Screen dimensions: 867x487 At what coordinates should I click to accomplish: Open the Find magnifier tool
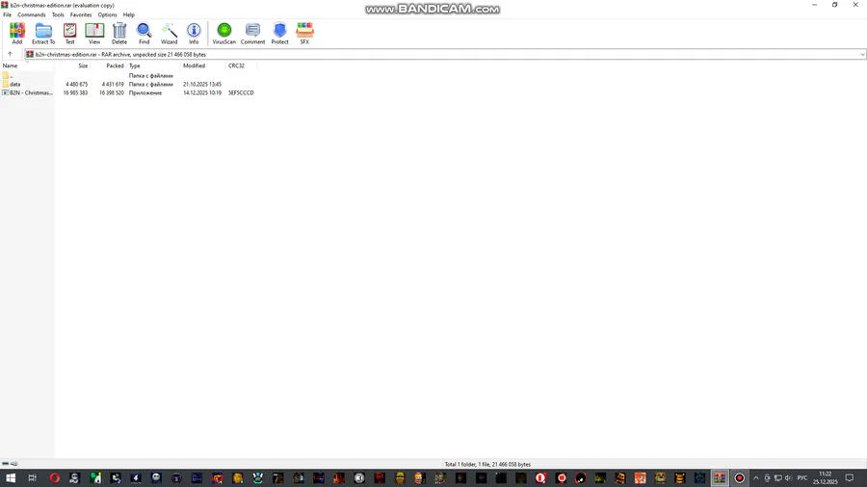(x=144, y=33)
